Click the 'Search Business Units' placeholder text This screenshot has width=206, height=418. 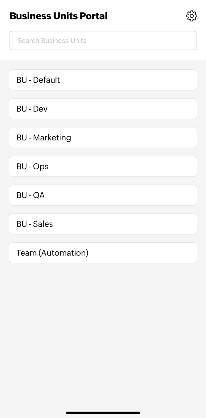point(52,41)
